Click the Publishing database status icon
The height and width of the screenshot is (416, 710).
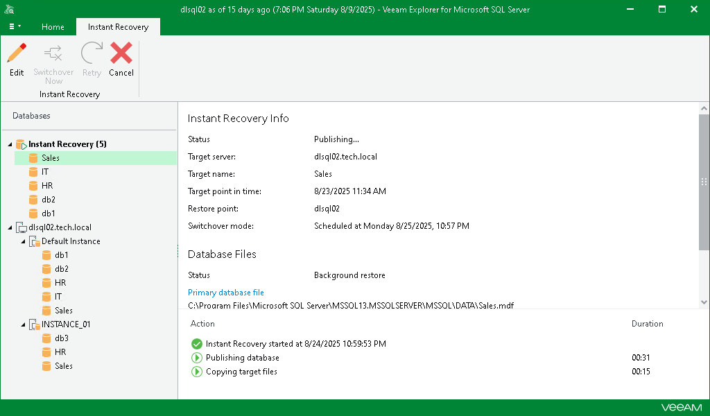tap(197, 358)
